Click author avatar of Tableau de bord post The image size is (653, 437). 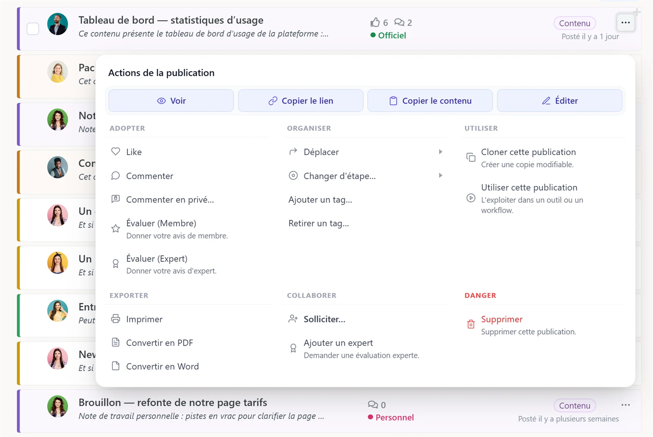click(x=58, y=24)
